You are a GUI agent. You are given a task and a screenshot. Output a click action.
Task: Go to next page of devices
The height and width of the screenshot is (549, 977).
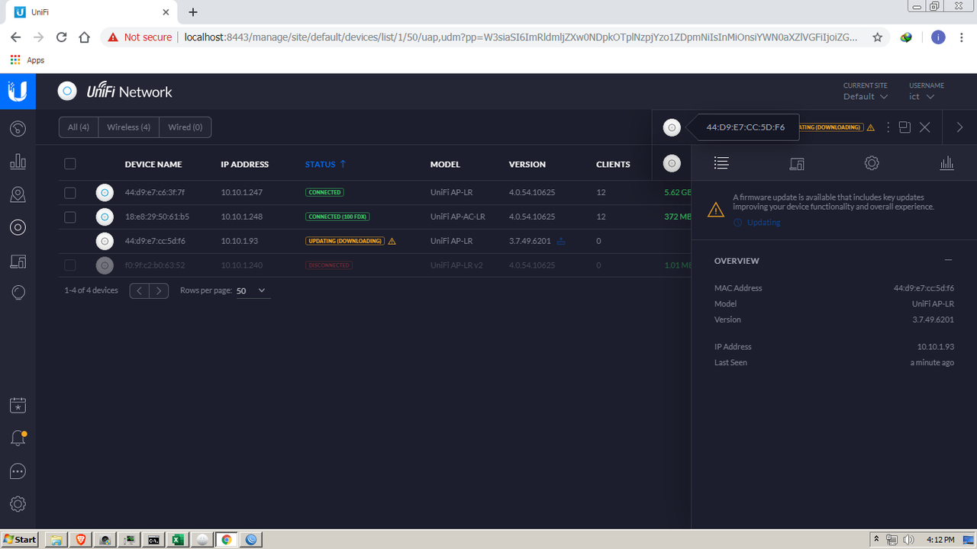pyautogui.click(x=159, y=291)
